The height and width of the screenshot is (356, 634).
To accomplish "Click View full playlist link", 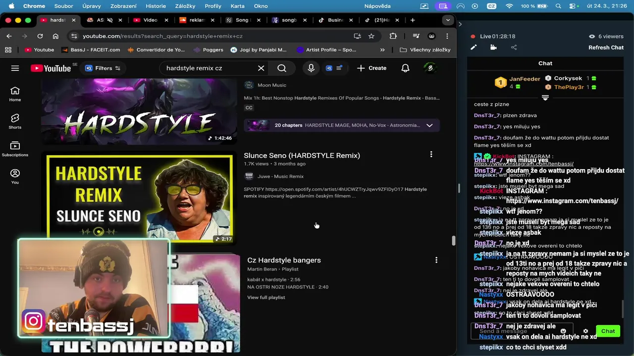I will click(266, 298).
